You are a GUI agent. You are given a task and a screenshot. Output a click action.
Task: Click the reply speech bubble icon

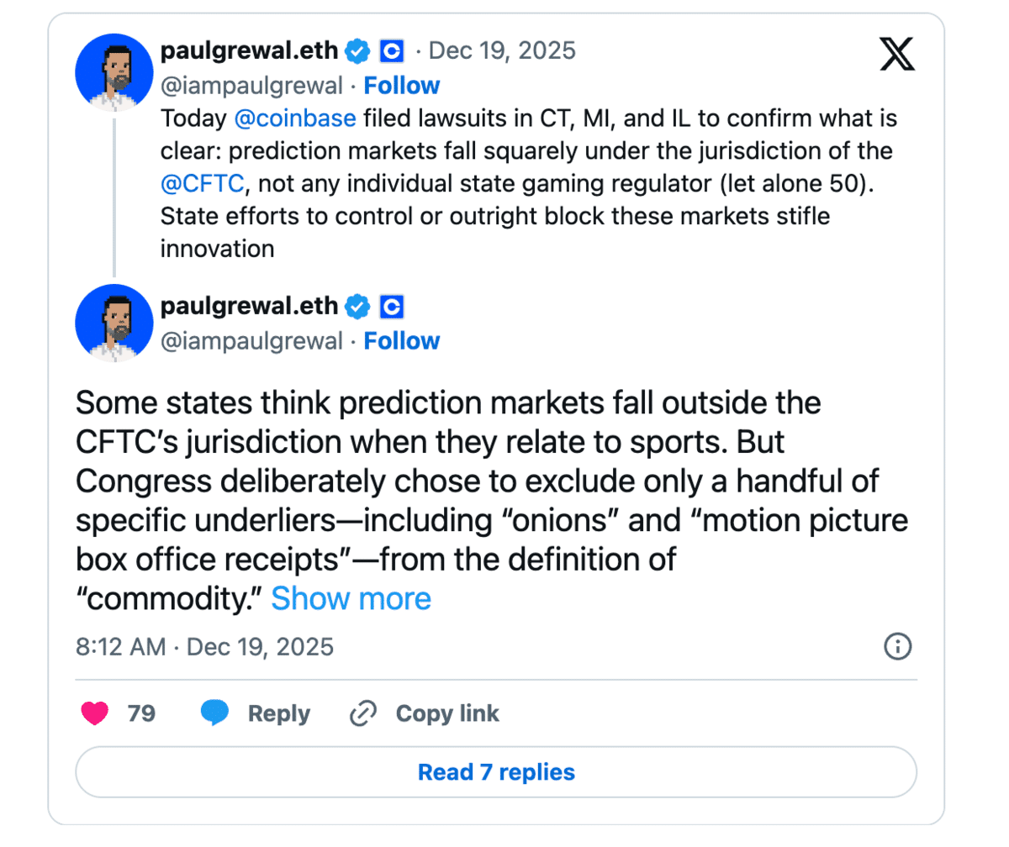tap(215, 714)
